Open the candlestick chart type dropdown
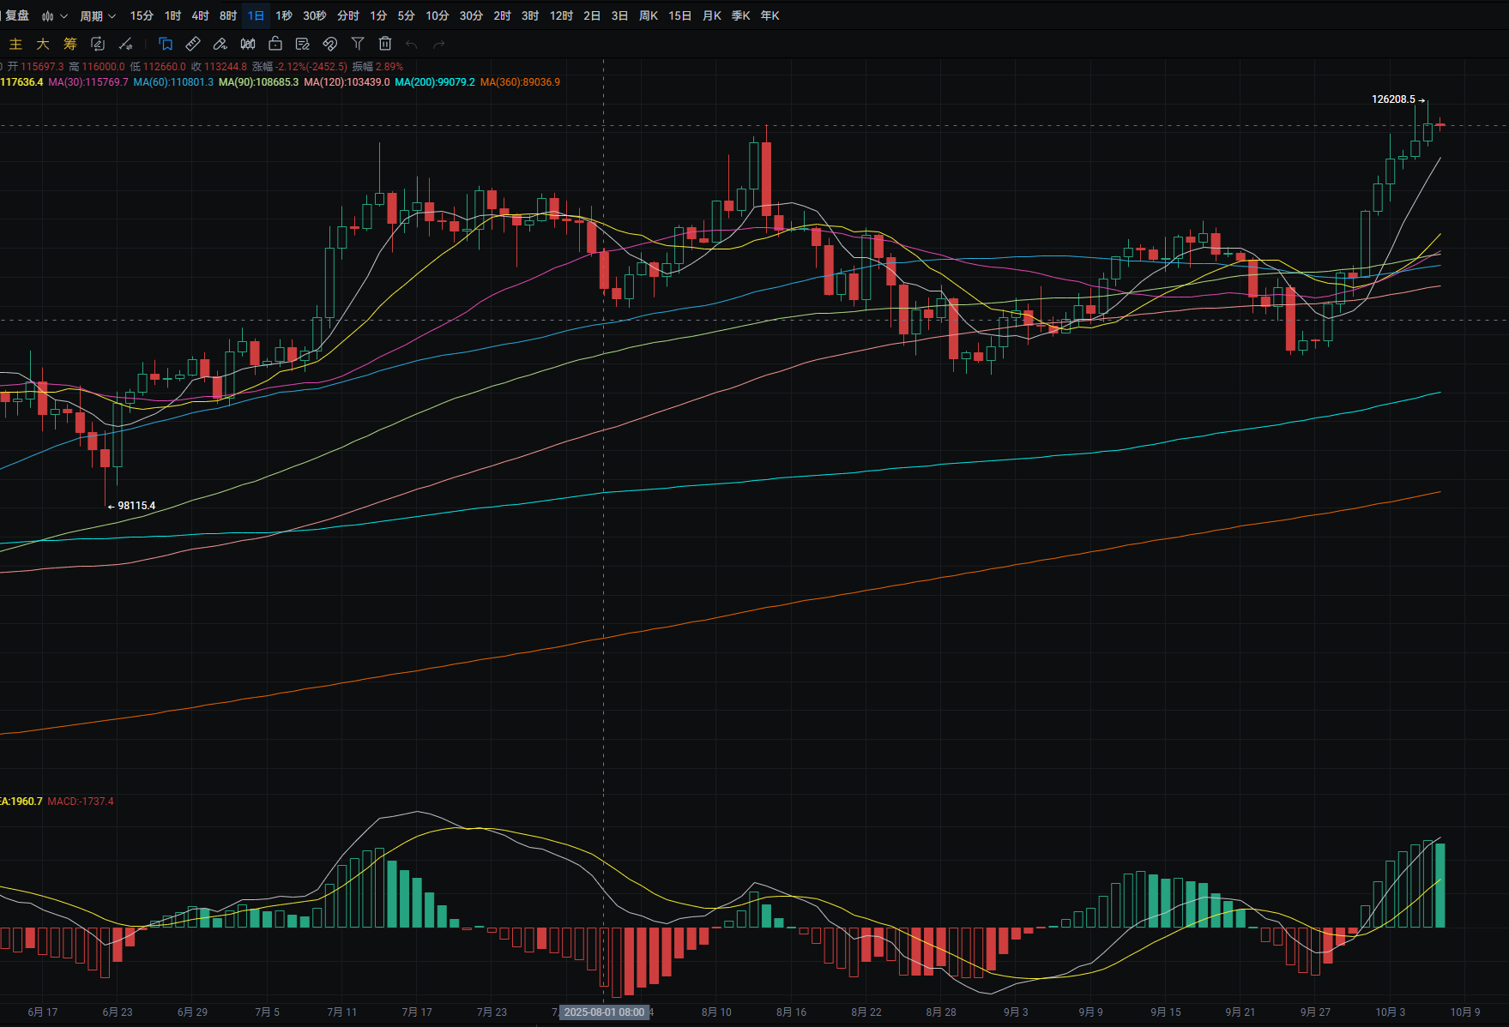This screenshot has width=1509, height=1027. click(x=54, y=15)
